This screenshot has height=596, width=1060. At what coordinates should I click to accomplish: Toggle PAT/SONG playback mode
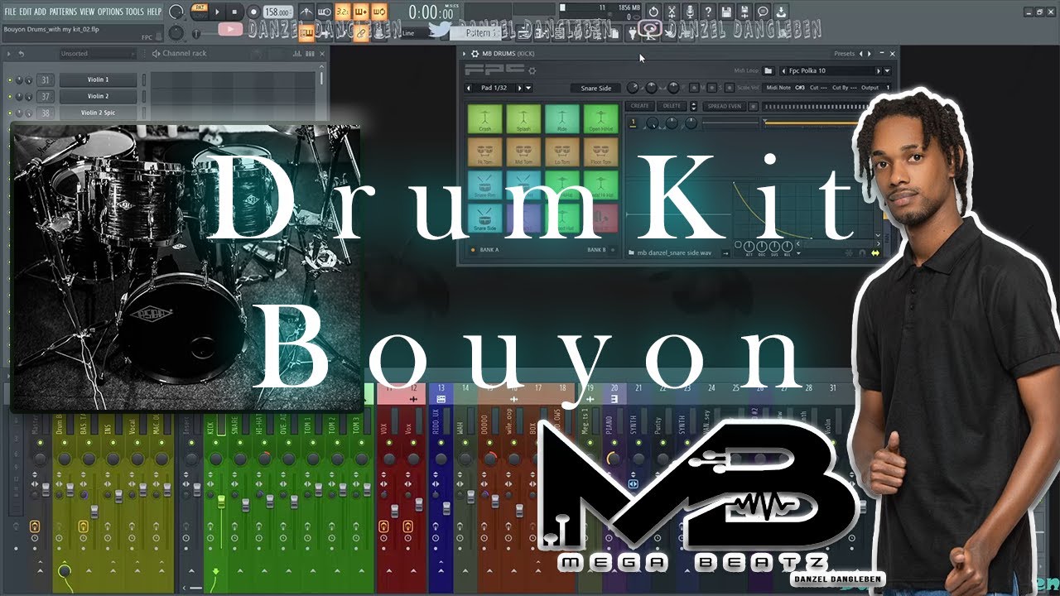coord(200,12)
